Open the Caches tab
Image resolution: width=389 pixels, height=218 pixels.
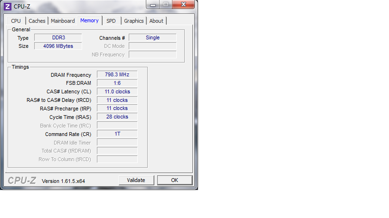coord(37,21)
